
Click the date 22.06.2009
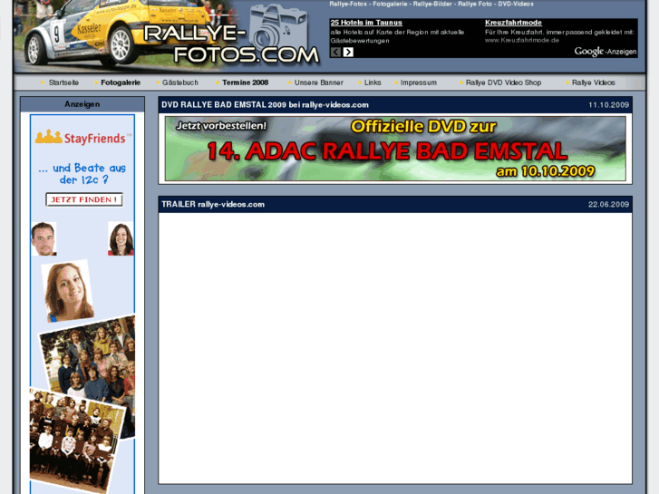[x=608, y=204]
